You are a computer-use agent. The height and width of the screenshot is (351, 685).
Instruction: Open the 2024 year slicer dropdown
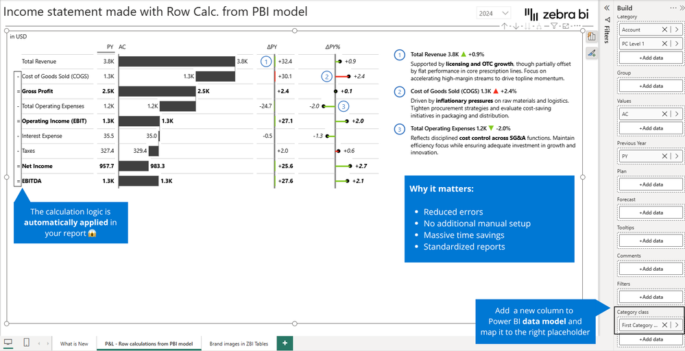pyautogui.click(x=494, y=14)
